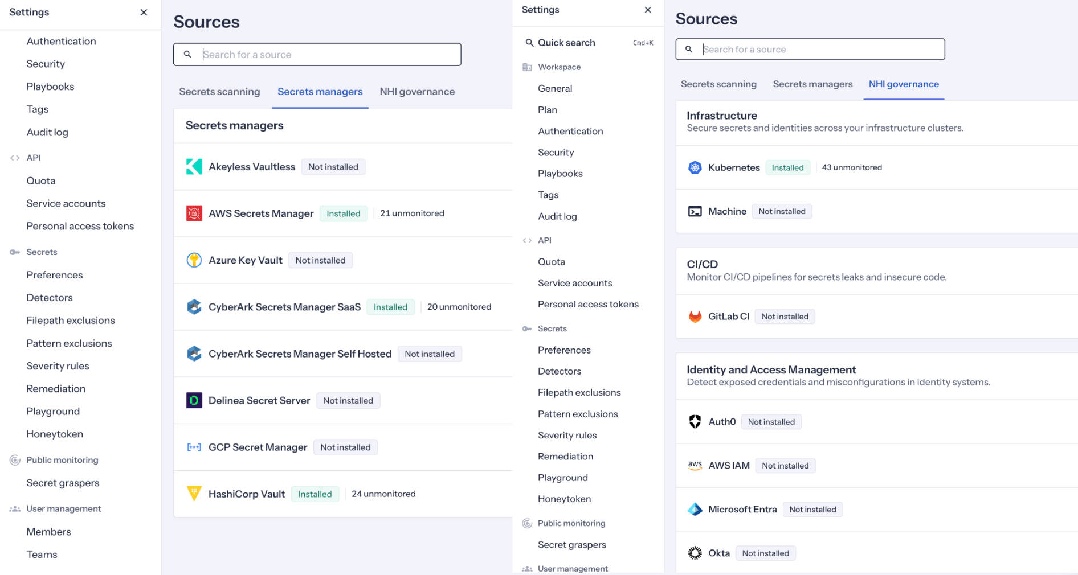Click the Installed badge next to Kubernetes
This screenshot has height=575, width=1078.
click(787, 167)
